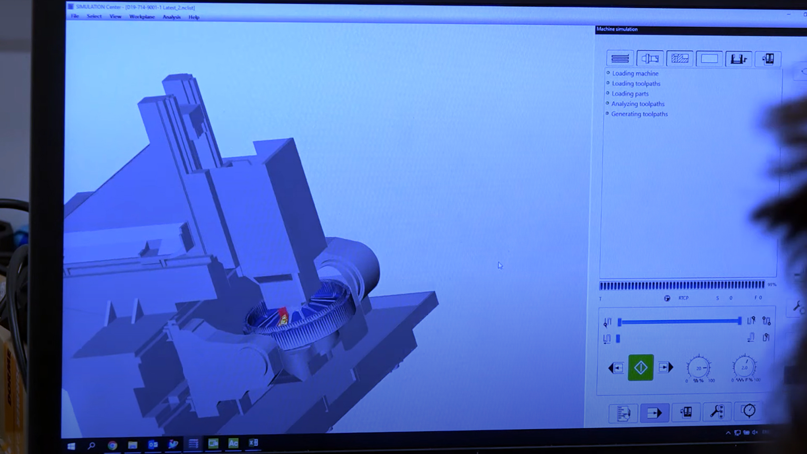
Task: Open the Analysis menu
Action: [x=171, y=17]
